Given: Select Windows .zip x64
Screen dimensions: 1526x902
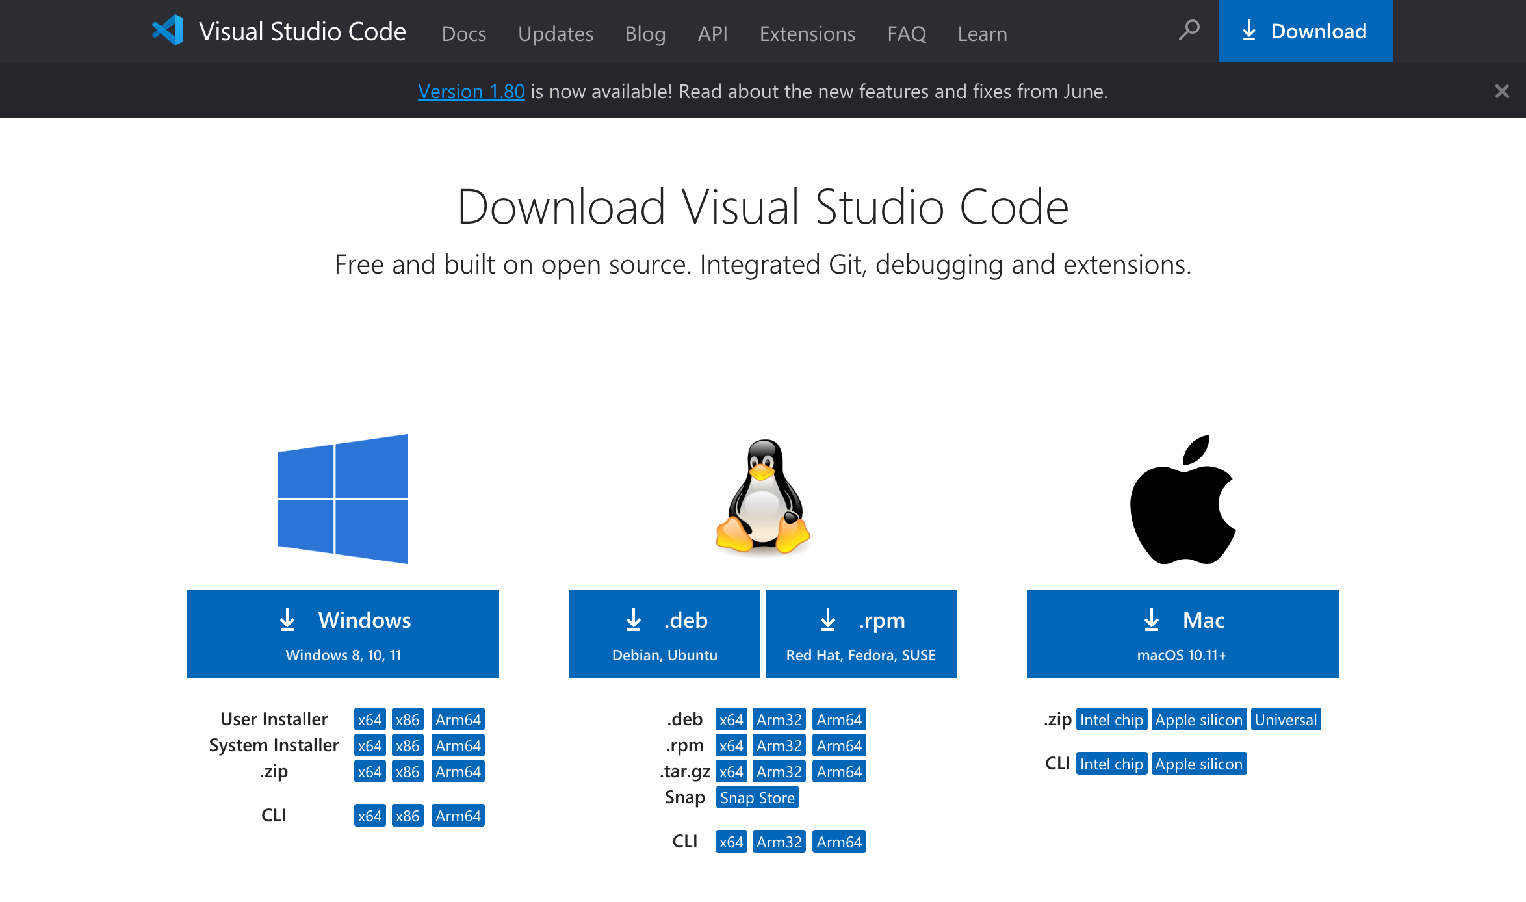Looking at the screenshot, I should (x=370, y=771).
